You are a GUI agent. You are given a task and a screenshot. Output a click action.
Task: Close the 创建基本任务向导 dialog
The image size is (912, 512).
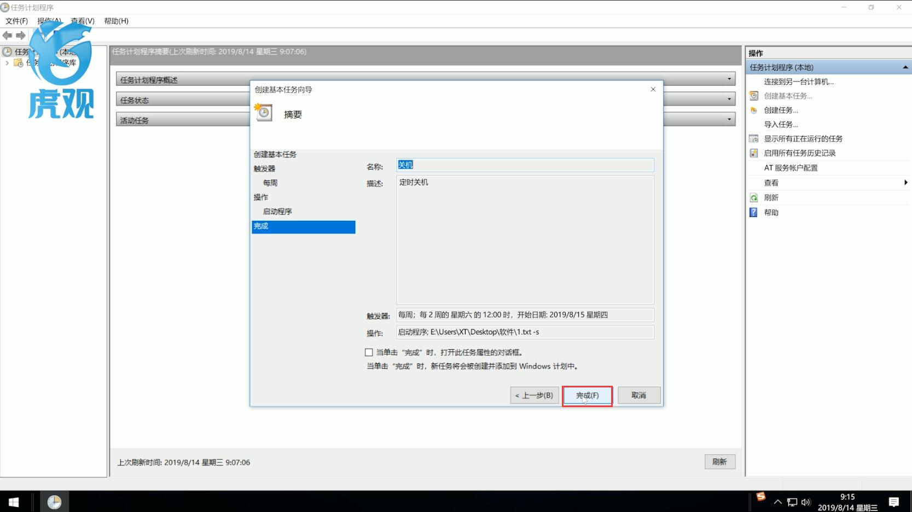tap(653, 89)
